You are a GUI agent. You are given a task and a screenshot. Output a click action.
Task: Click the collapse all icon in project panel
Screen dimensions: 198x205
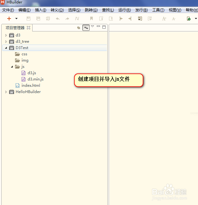(x=79, y=28)
